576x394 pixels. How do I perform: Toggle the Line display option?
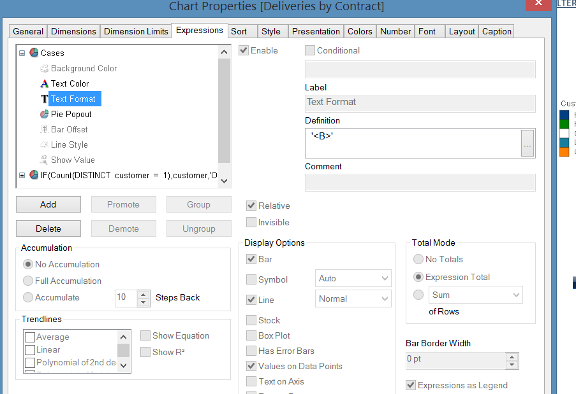[251, 300]
